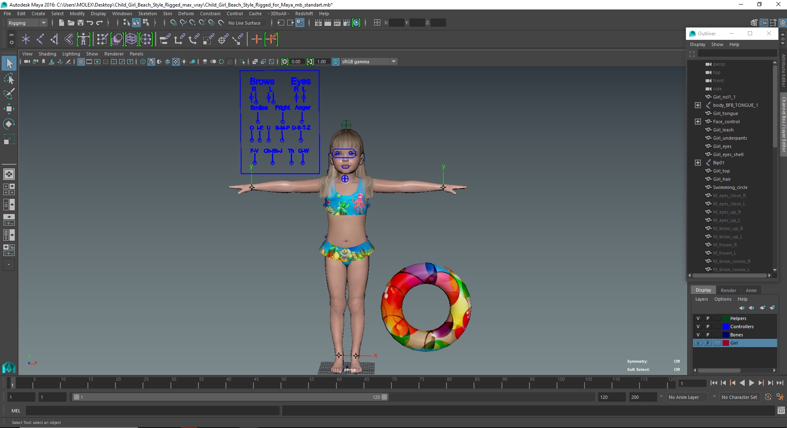Create a new scene file

[x=61, y=23]
